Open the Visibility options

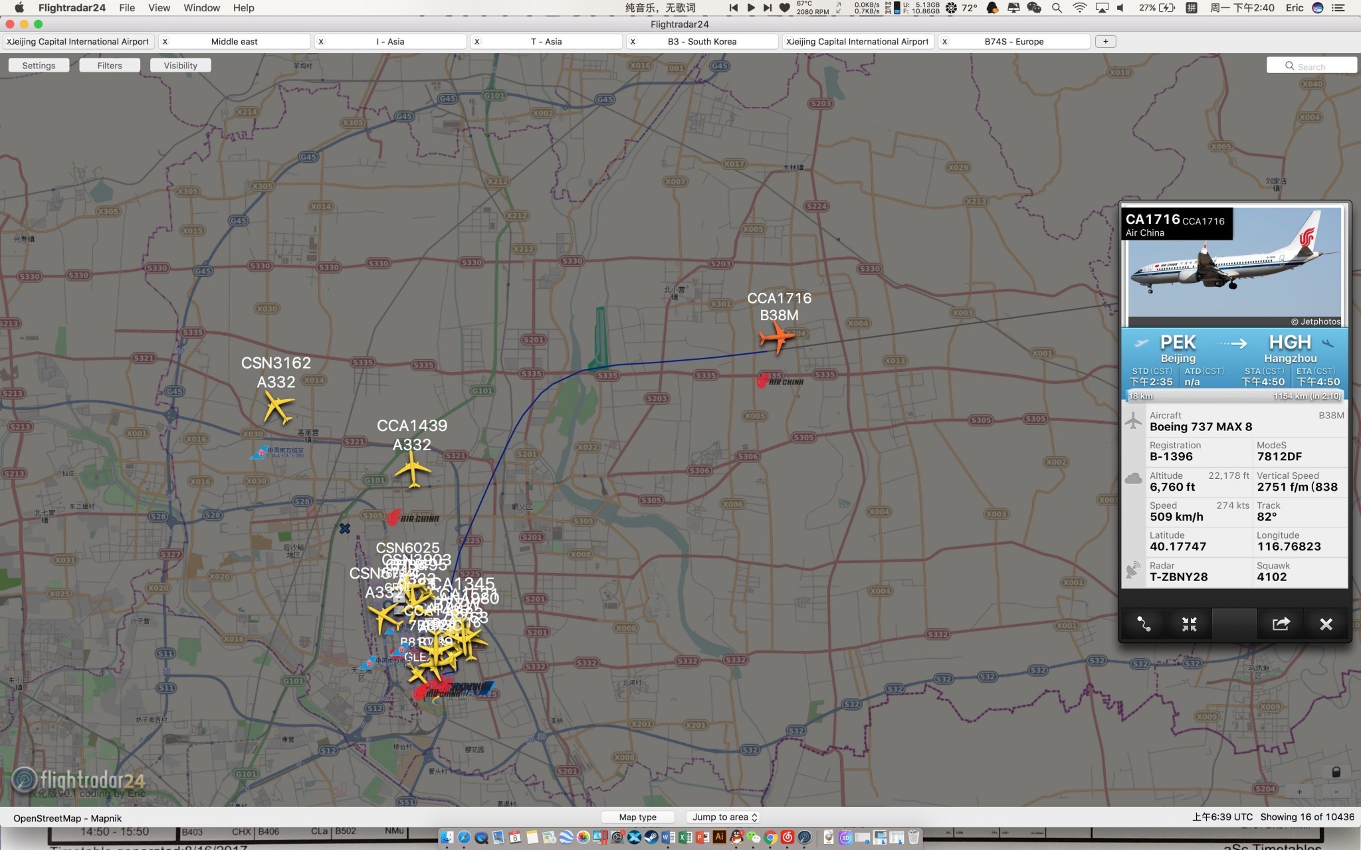point(180,65)
